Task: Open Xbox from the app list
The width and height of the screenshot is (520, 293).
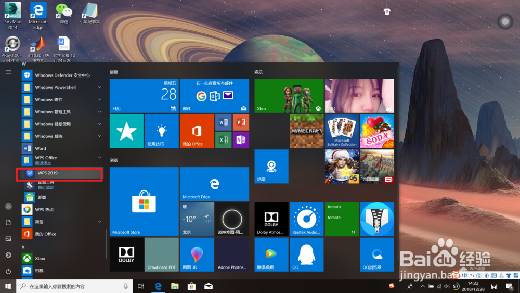Action: [x=62, y=259]
